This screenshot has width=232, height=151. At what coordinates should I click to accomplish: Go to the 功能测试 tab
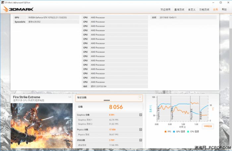[204, 10]
